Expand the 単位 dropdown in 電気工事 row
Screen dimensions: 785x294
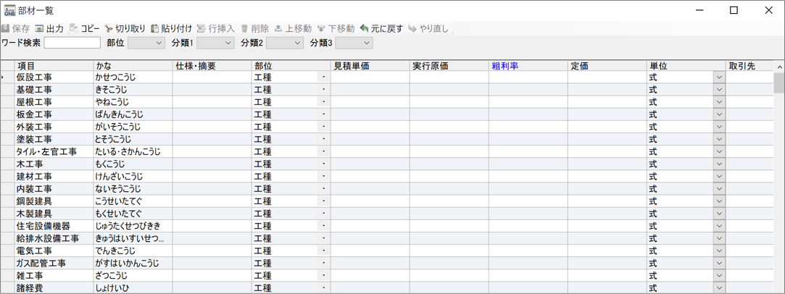(x=719, y=251)
